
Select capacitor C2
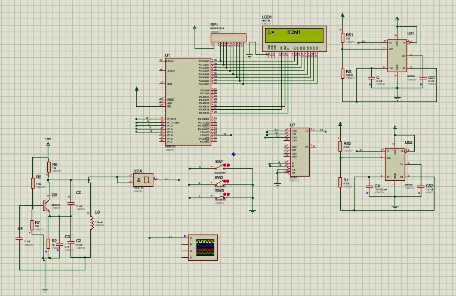[x=70, y=242]
